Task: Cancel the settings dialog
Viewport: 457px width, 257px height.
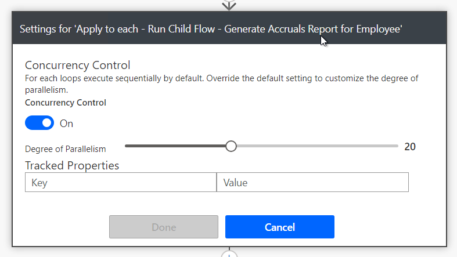Action: (x=279, y=227)
